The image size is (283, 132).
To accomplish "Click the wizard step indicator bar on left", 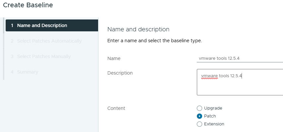I will (4, 49).
